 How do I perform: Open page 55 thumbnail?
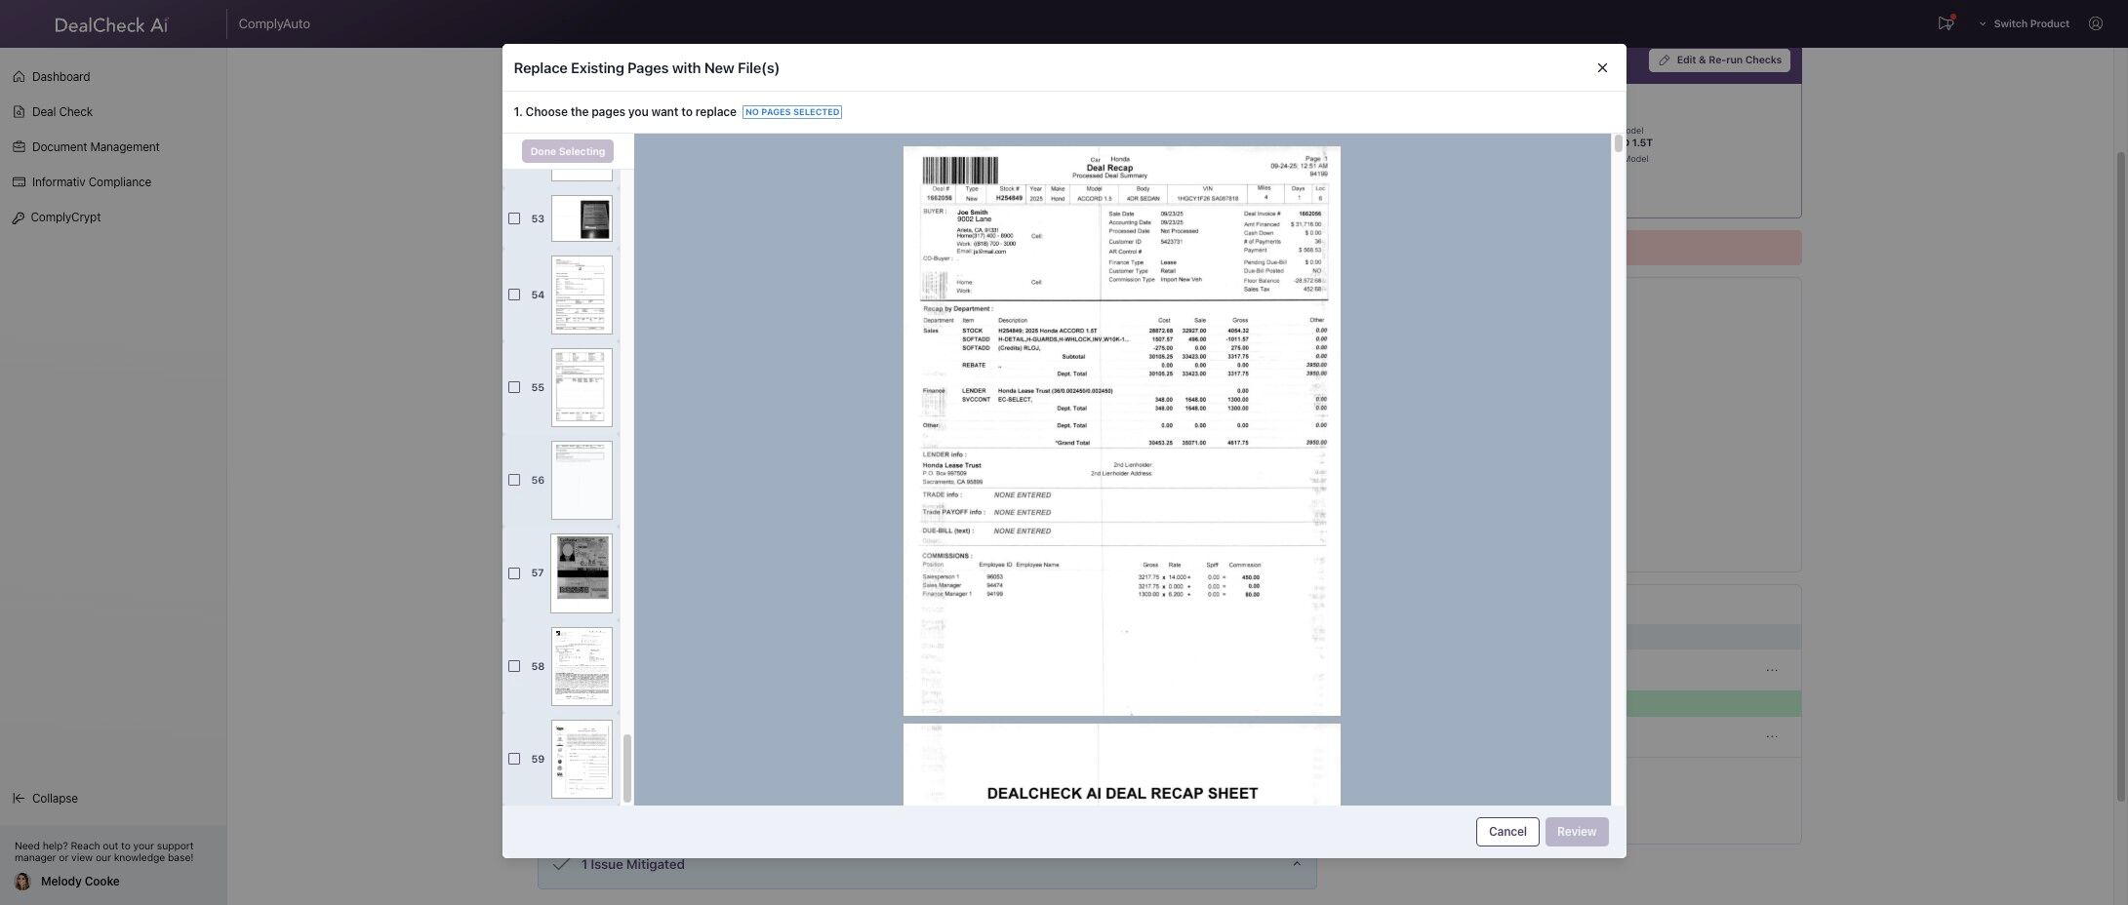point(582,387)
